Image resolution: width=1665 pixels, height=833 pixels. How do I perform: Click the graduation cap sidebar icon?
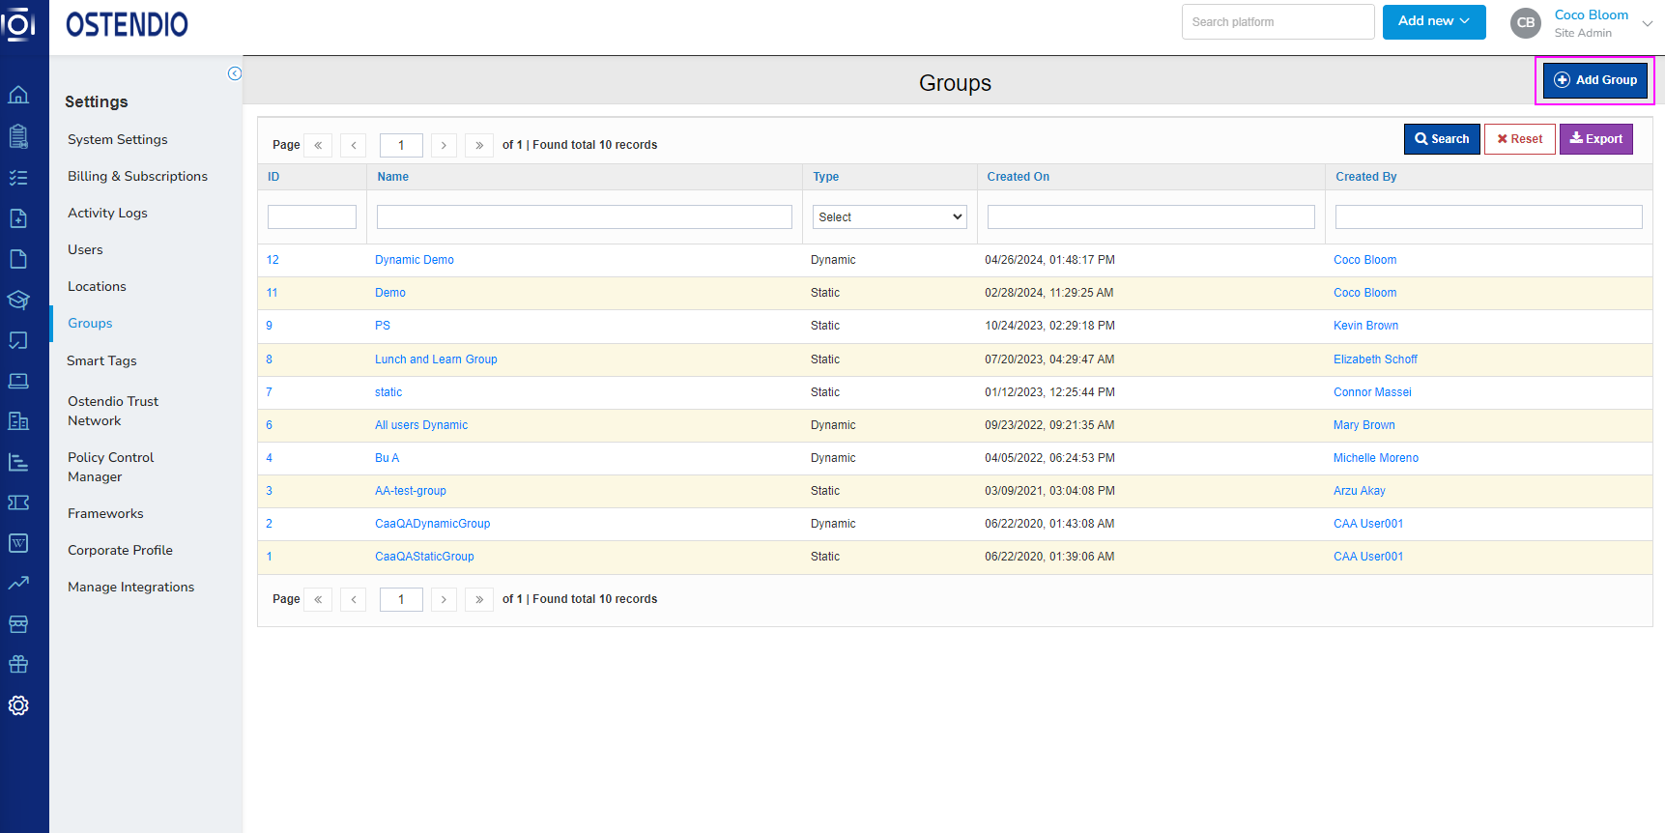(x=18, y=300)
